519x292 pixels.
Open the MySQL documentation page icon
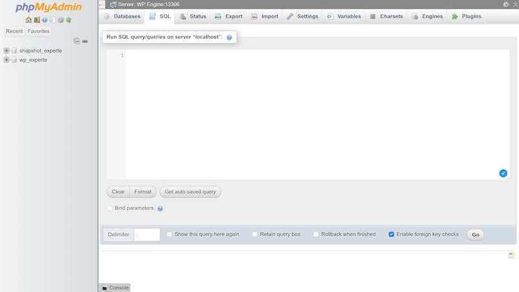coord(53,20)
